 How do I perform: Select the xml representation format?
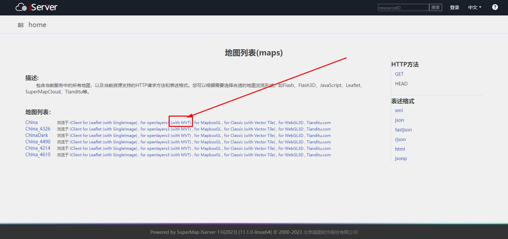399,110
